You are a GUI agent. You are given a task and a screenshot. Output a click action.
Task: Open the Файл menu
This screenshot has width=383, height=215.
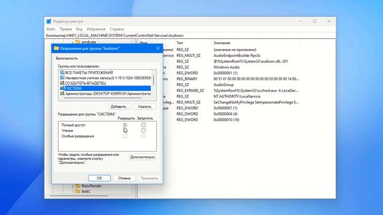[51, 29]
